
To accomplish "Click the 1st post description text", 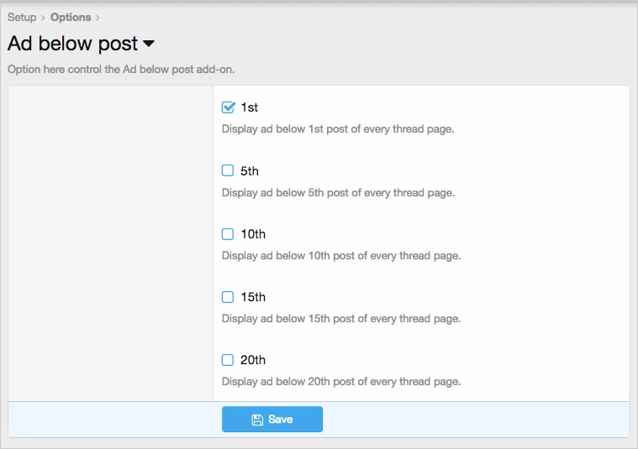I will (338, 129).
